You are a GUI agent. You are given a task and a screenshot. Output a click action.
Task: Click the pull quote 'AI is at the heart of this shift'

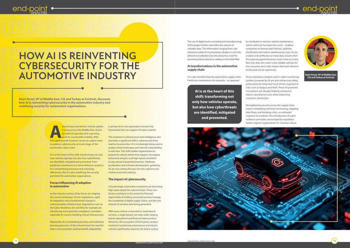coord(214,104)
